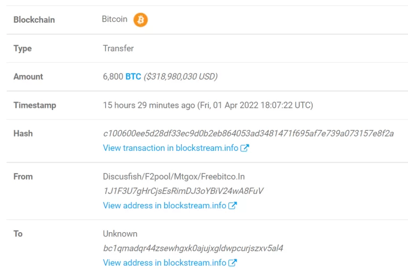
Task: Click the recipient address starting with bc1qmadqr
Action: (193, 248)
